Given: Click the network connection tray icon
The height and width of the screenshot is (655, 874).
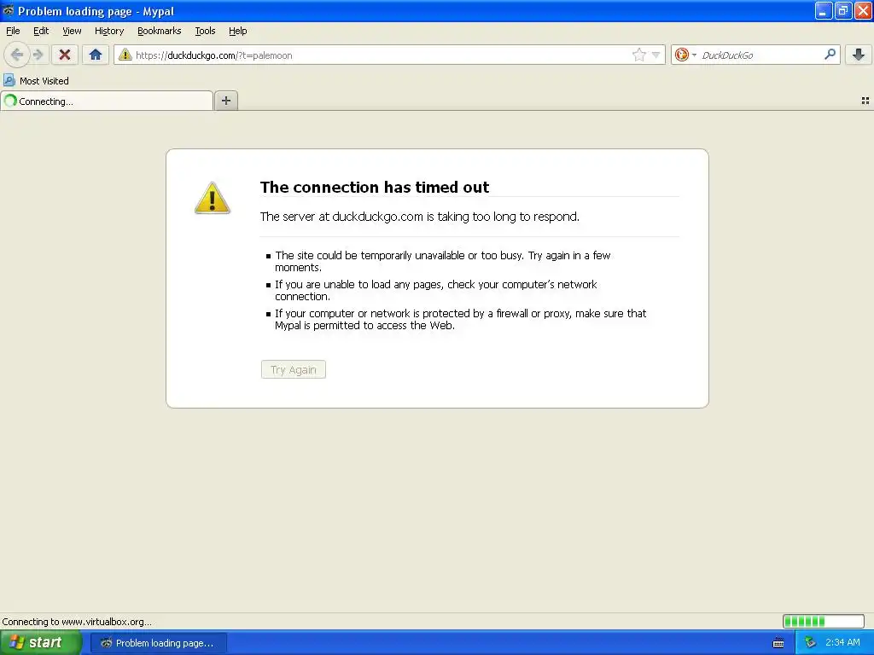Looking at the screenshot, I should 811,642.
